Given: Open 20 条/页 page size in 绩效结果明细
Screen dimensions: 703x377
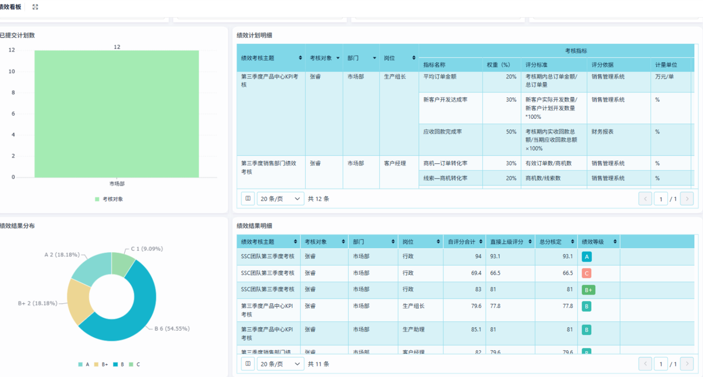Looking at the screenshot, I should (281, 364).
